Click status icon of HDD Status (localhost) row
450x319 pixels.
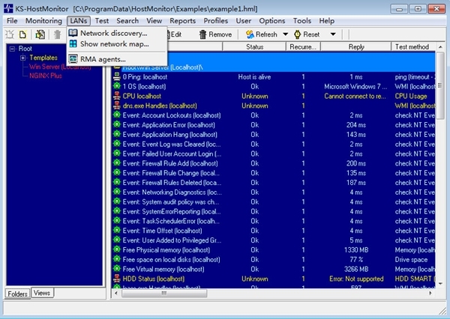(x=117, y=279)
